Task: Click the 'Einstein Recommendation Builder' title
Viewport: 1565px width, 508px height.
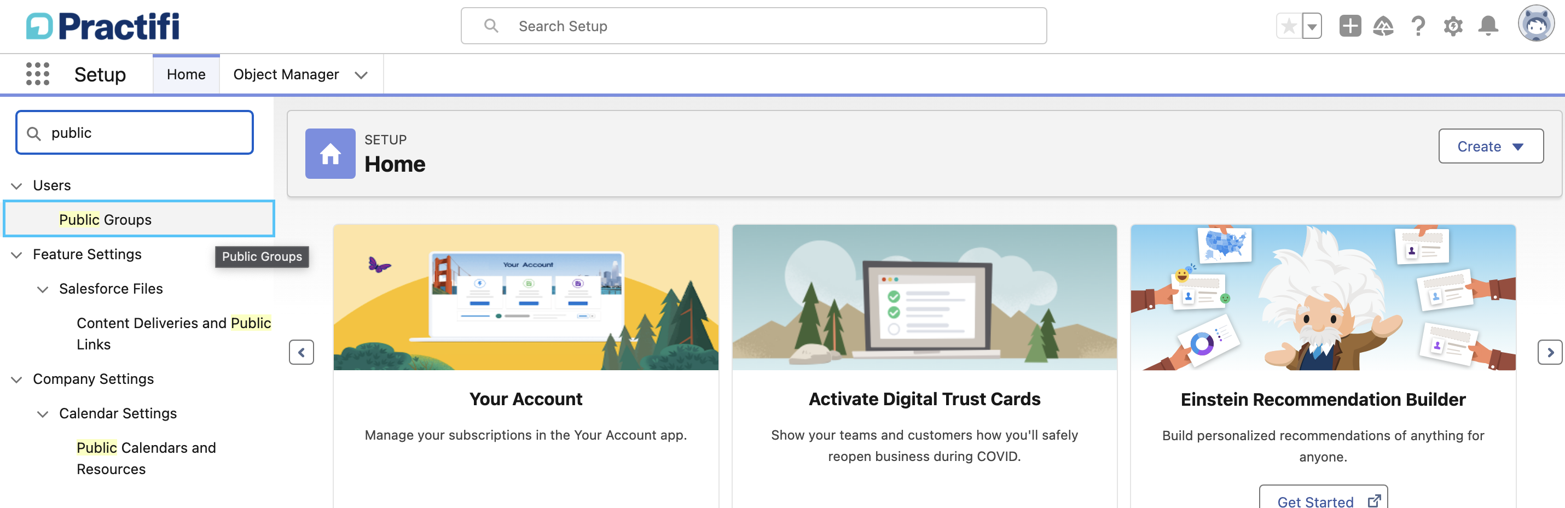Action: point(1323,399)
